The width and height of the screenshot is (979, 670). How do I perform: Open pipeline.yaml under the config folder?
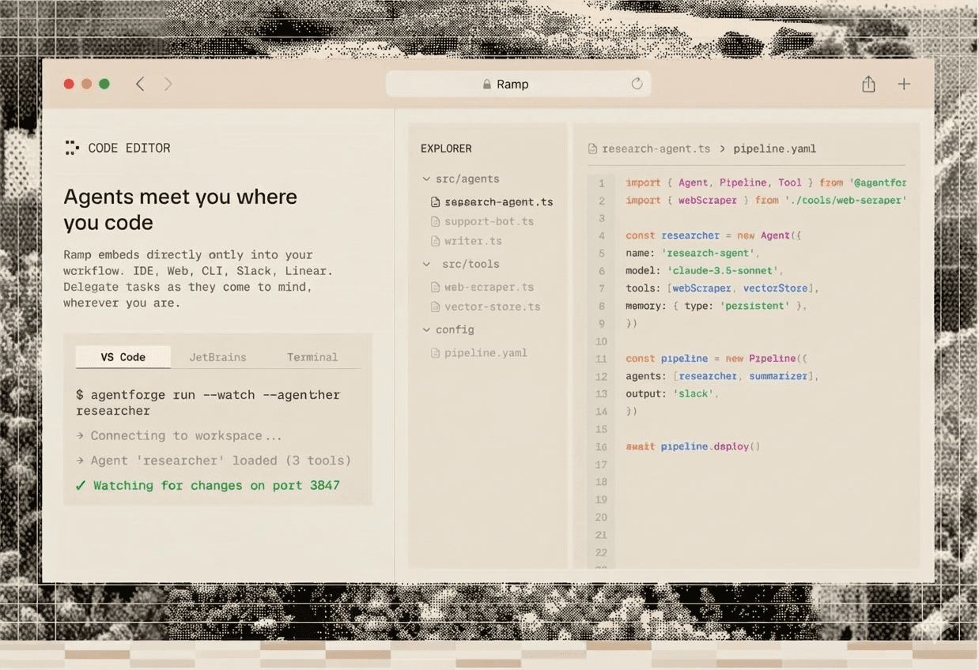click(478, 352)
